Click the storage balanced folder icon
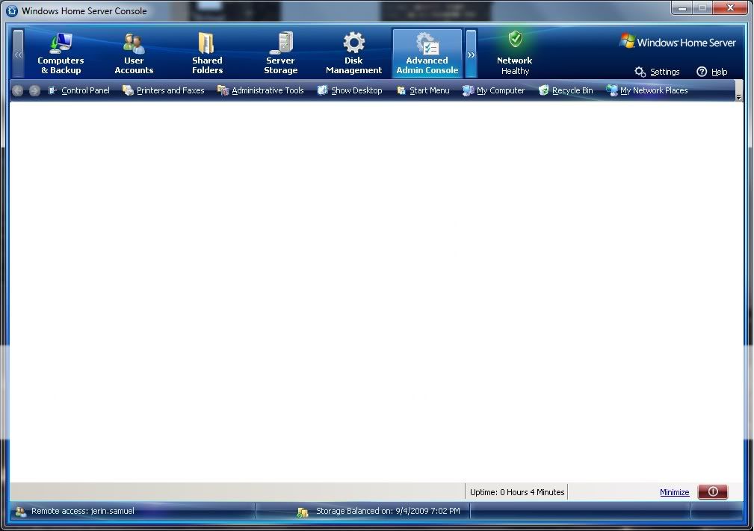 point(303,512)
